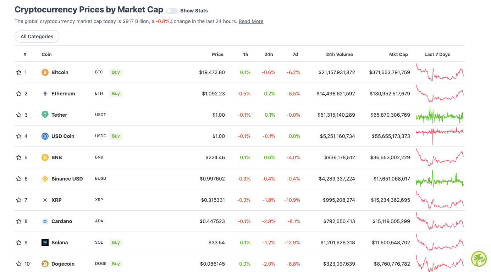Star Dogecoin as favorite

click(19, 264)
